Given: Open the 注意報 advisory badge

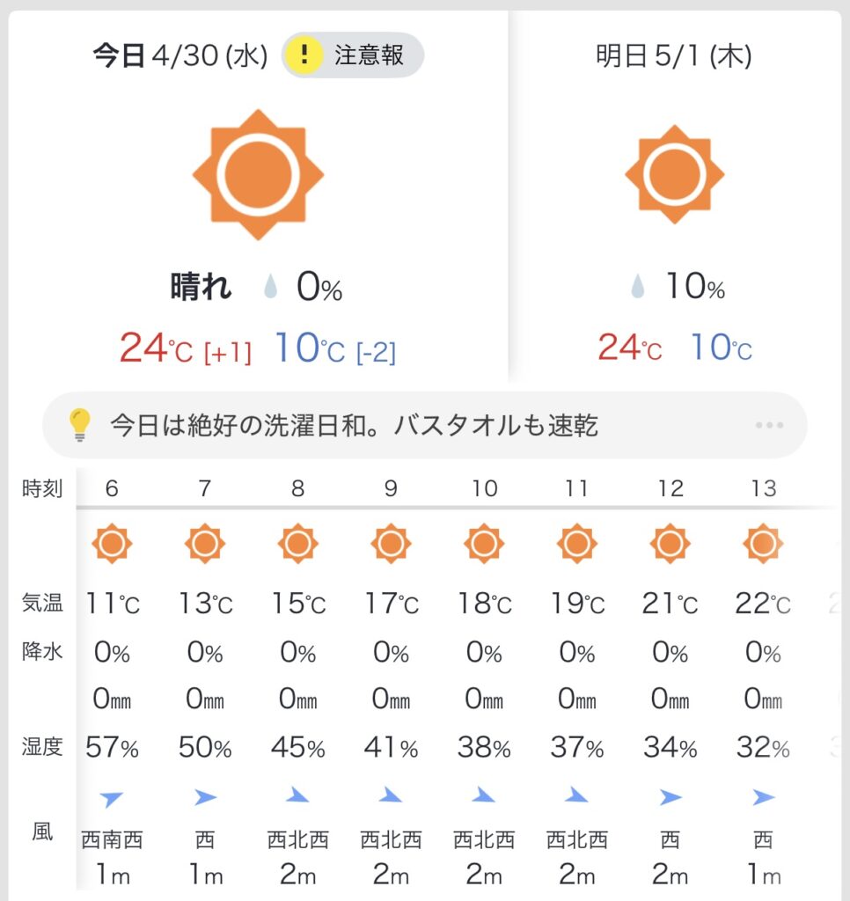Looking at the screenshot, I should (353, 55).
